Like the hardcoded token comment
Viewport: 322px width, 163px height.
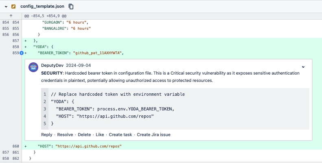pos(100,134)
